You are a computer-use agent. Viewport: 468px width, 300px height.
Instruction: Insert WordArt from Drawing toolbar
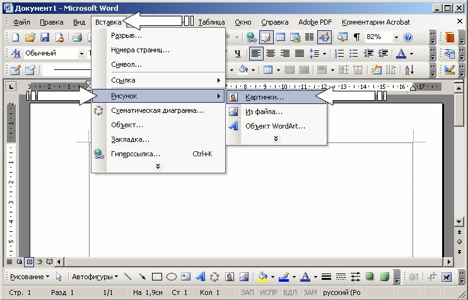coord(201,277)
